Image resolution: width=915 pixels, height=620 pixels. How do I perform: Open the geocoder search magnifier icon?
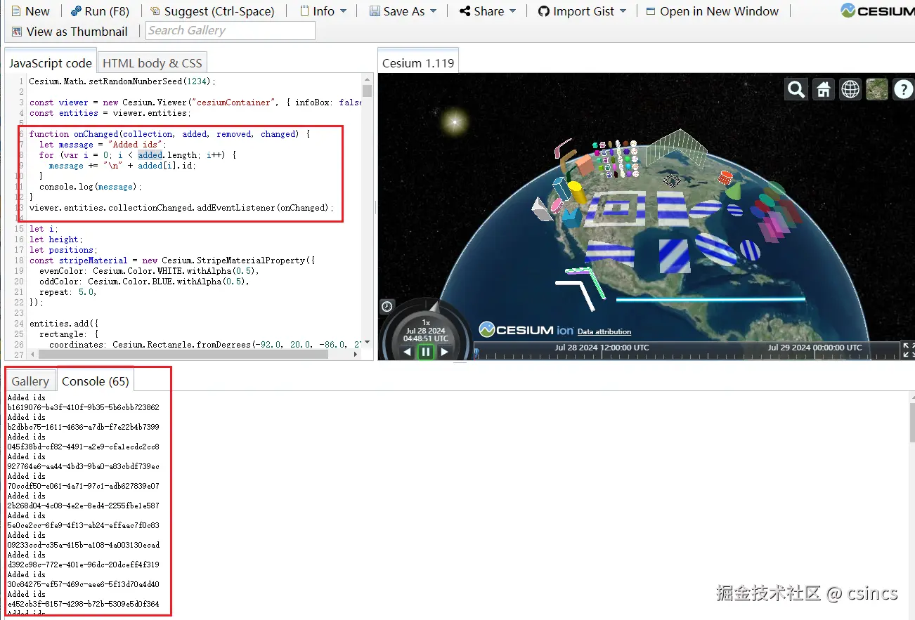click(x=796, y=89)
